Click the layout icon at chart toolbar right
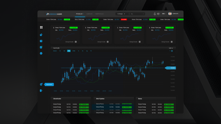Image resolution: width=221 pixels, height=124 pixels. tap(172, 51)
